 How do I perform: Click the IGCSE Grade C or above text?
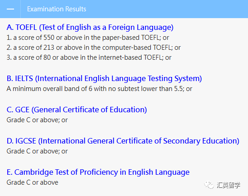point(37,151)
